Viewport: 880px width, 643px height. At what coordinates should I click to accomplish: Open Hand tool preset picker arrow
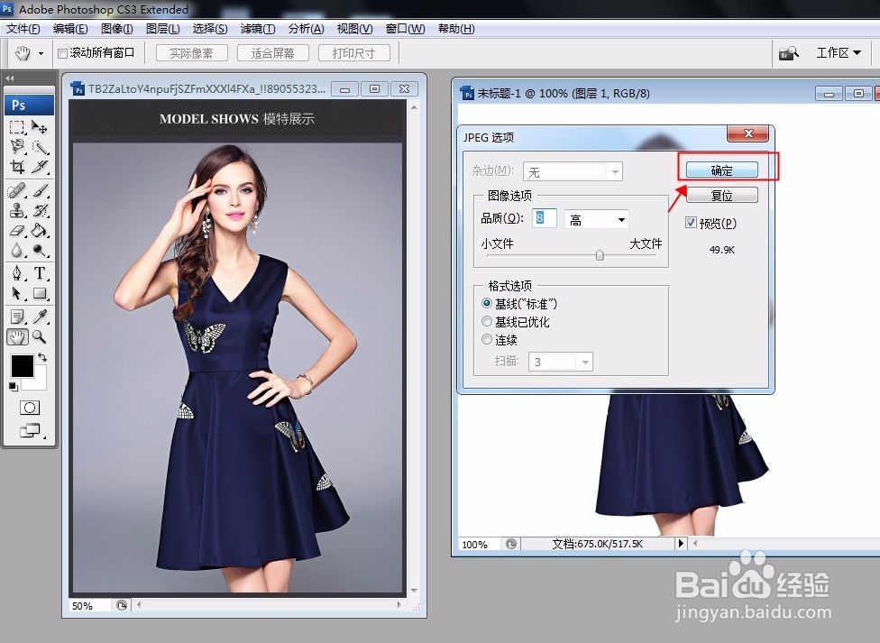coord(41,53)
